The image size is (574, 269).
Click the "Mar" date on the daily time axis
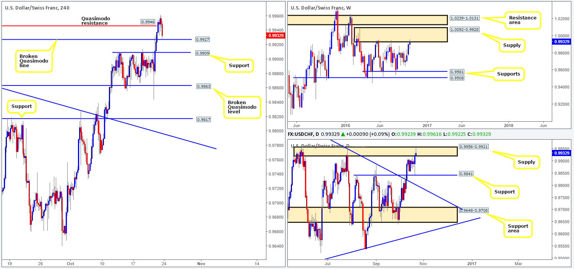pyautogui.click(x=518, y=263)
